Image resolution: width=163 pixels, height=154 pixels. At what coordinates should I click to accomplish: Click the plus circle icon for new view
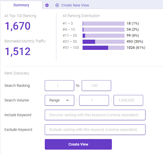click(57, 5)
